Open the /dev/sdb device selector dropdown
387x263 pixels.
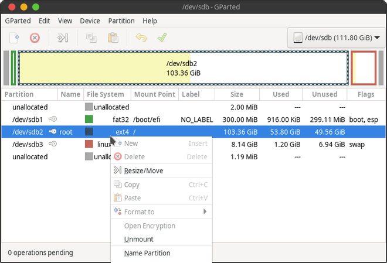[337, 37]
